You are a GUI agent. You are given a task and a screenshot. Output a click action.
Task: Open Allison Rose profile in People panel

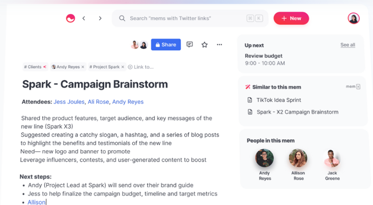click(298, 164)
